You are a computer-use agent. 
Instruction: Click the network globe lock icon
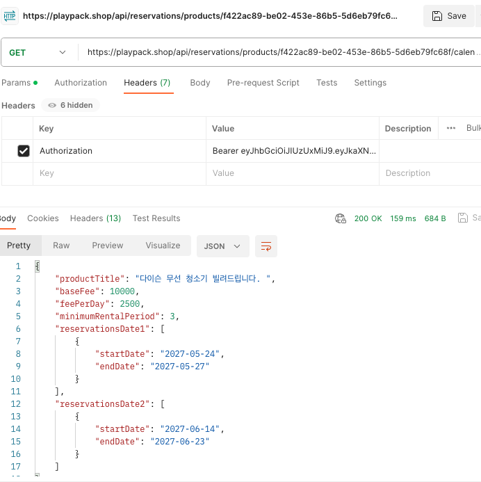coord(341,218)
